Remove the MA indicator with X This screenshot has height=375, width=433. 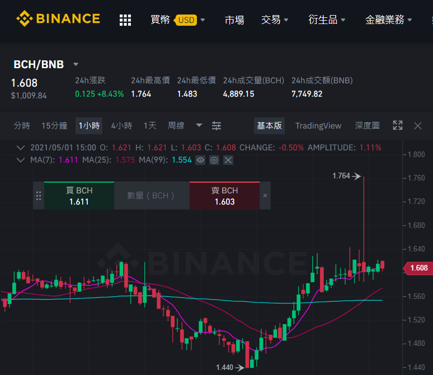click(228, 160)
